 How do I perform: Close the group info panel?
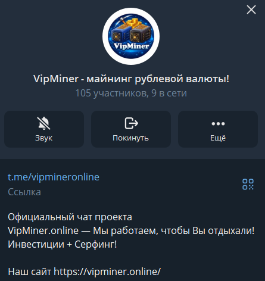[251, 10]
